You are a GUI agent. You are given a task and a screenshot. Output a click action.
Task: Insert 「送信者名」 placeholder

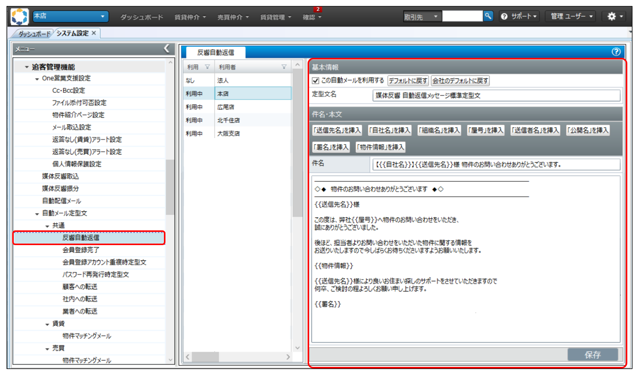pyautogui.click(x=535, y=130)
